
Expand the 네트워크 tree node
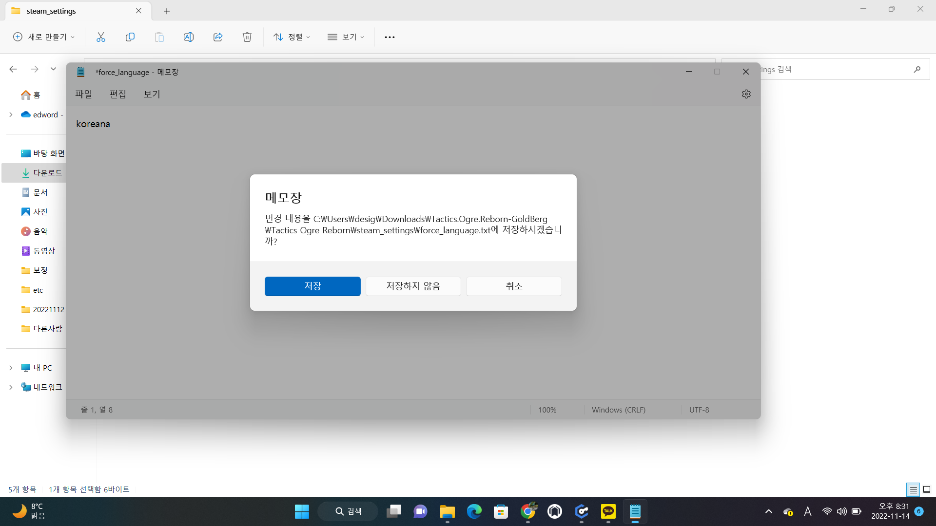coord(11,387)
